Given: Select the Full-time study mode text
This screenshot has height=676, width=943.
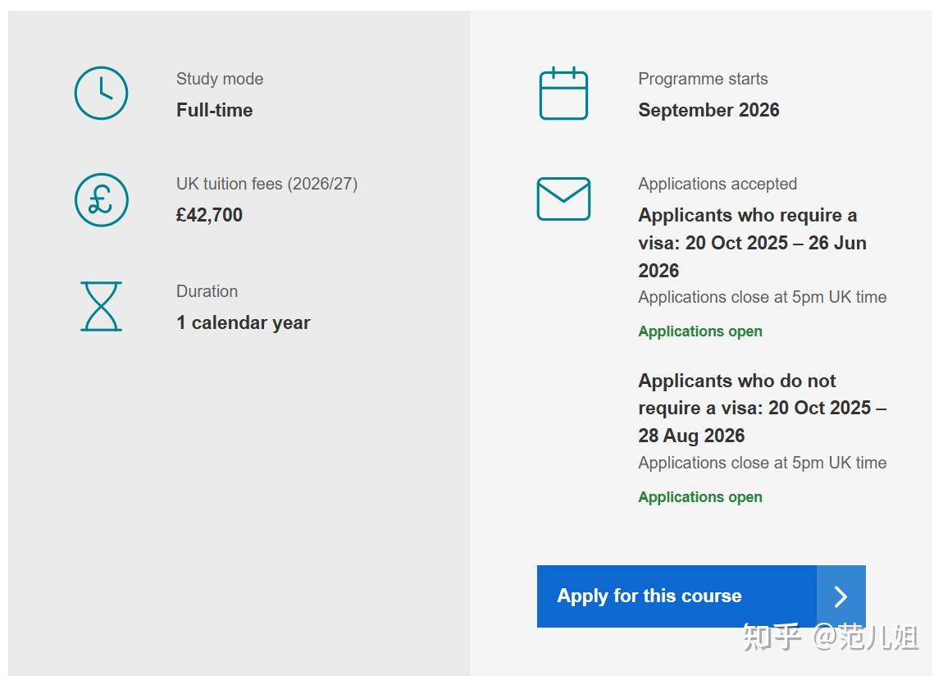Looking at the screenshot, I should (x=214, y=110).
